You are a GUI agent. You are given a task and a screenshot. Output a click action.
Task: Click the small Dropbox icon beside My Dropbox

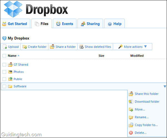click(x=4, y=38)
